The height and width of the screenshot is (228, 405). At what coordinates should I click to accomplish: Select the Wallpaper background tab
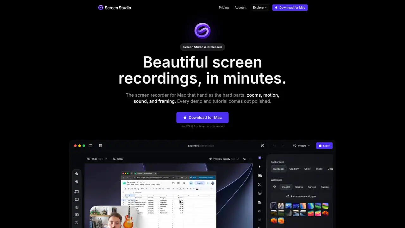279,169
